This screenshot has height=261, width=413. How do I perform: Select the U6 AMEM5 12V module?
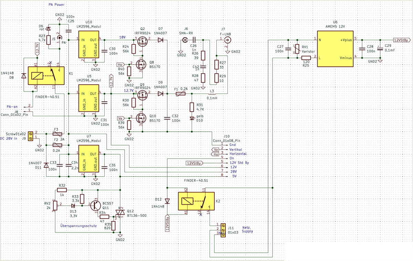(x=335, y=48)
